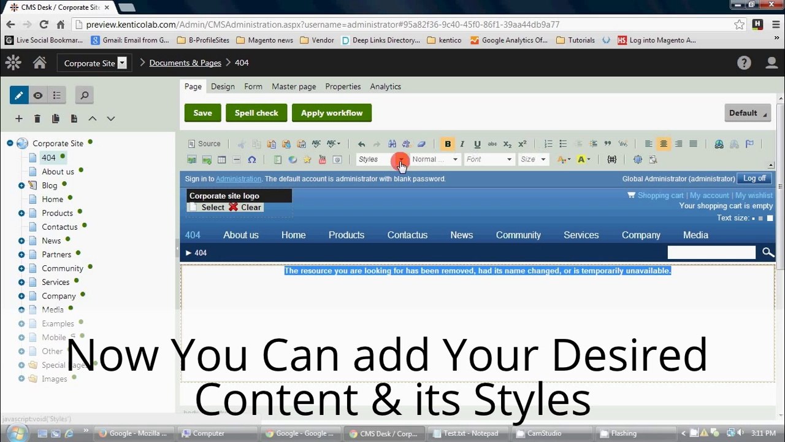Click the Spell check button
The height and width of the screenshot is (442, 785).
click(x=256, y=113)
